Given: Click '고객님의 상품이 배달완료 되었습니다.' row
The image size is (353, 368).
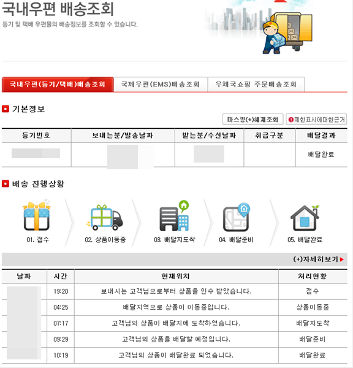Looking at the screenshot, I should coord(176,355).
